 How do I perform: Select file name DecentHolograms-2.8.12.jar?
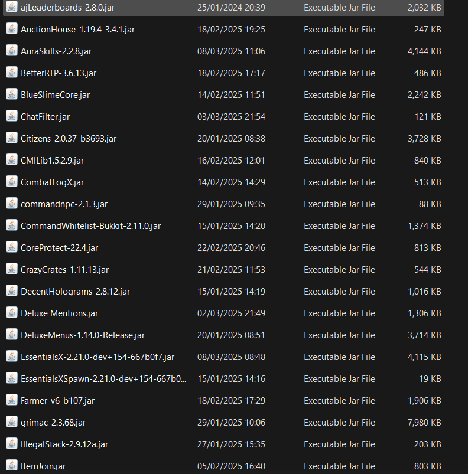point(76,292)
